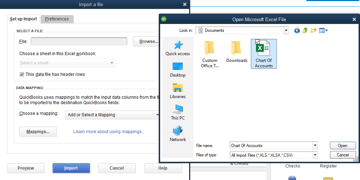Open the 'Select a sheet' dropdown
The height and width of the screenshot is (180, 360).
(68, 63)
